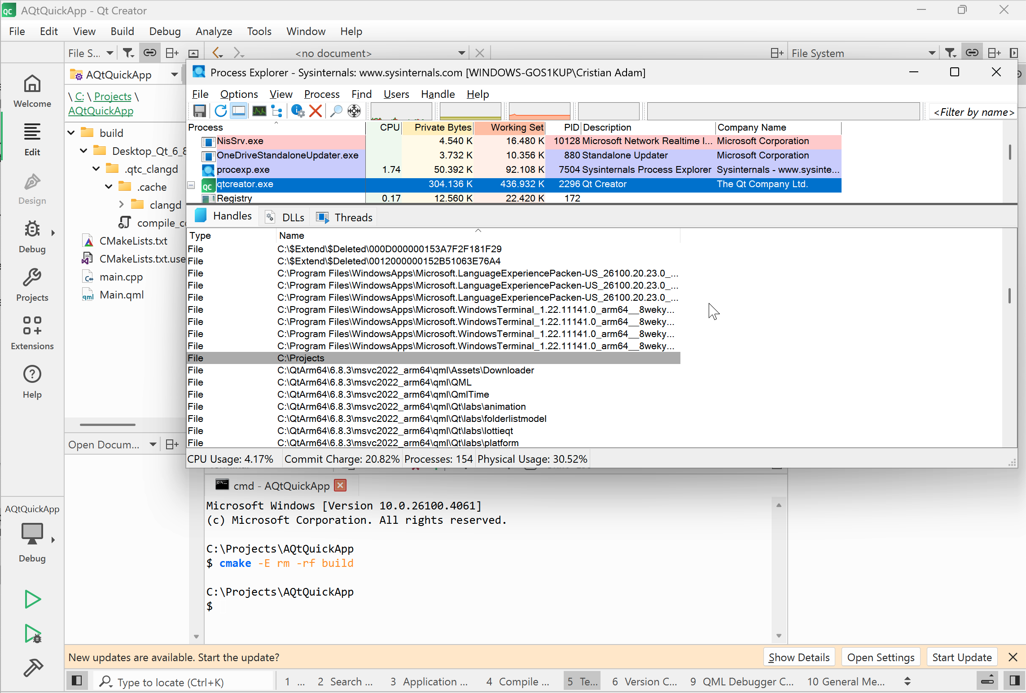
Task: Open process Properties gear icon
Action: coord(298,111)
